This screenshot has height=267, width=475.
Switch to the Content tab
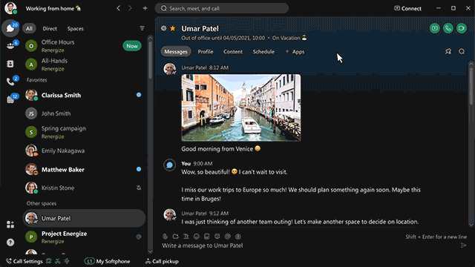click(233, 52)
